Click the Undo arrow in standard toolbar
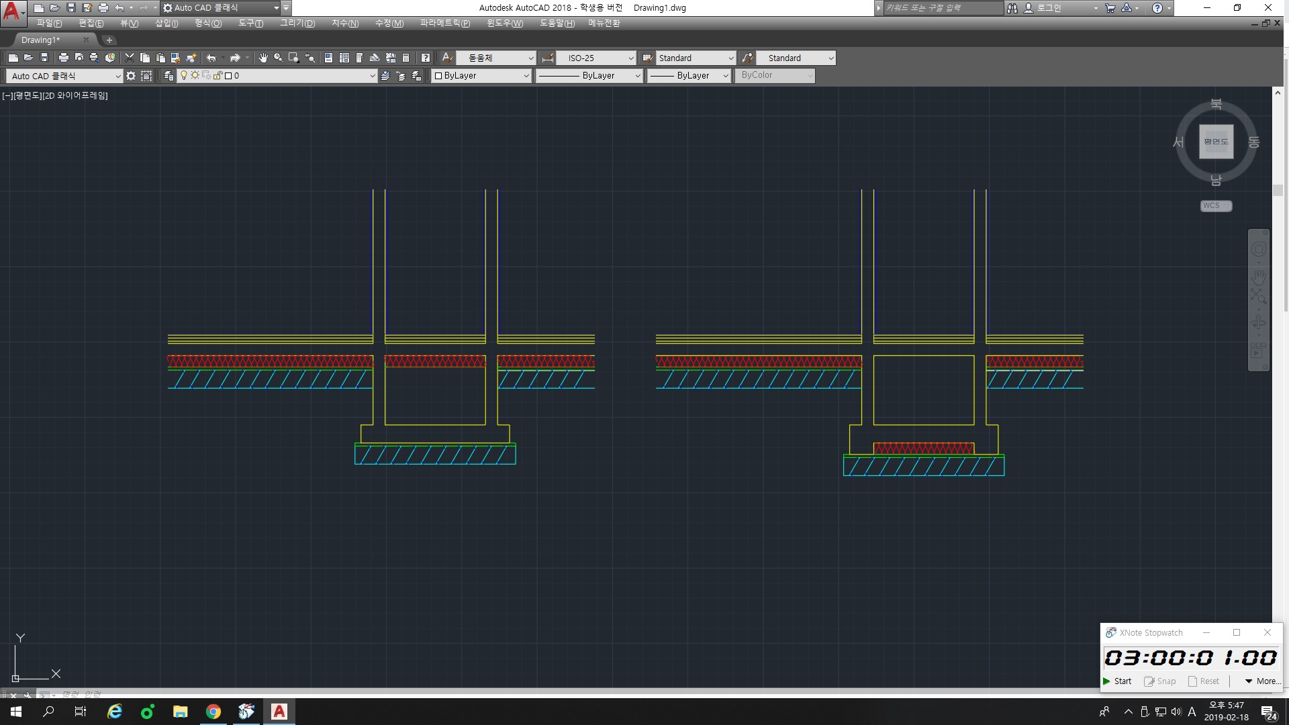Screen dimensions: 1289x725 [211, 58]
